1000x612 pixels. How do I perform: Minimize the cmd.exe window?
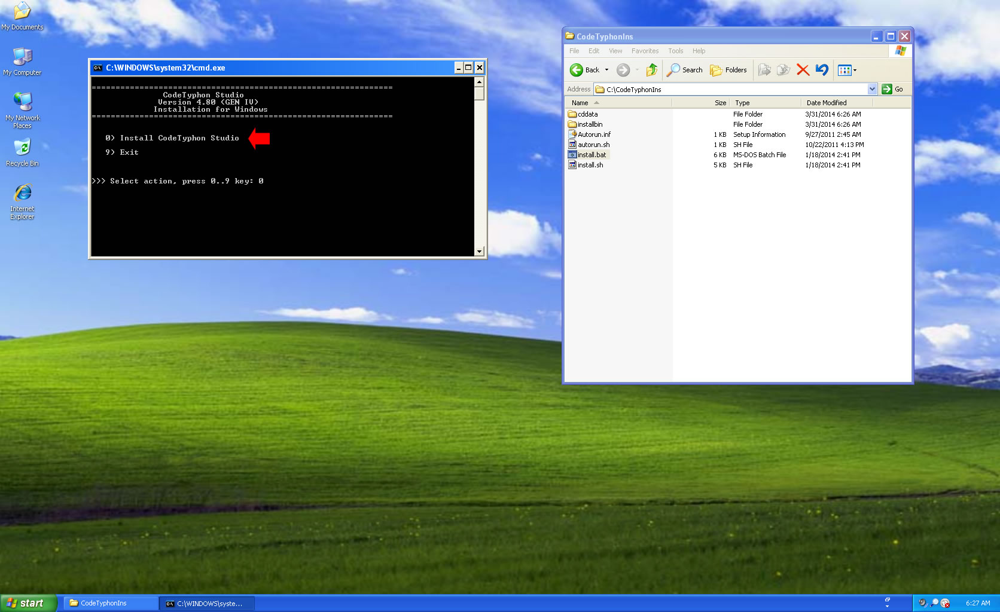[459, 68]
